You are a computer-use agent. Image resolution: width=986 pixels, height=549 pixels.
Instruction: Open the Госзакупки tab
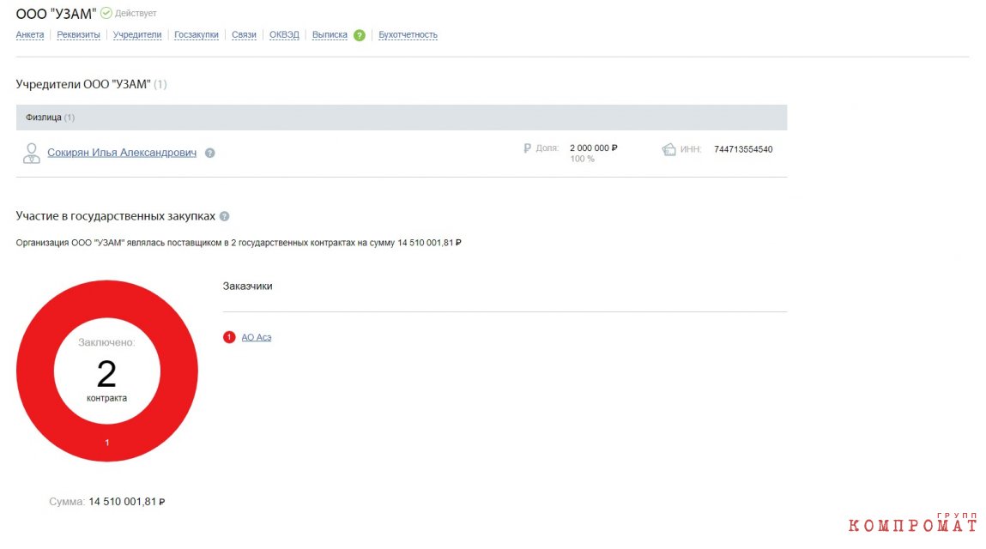click(x=197, y=34)
